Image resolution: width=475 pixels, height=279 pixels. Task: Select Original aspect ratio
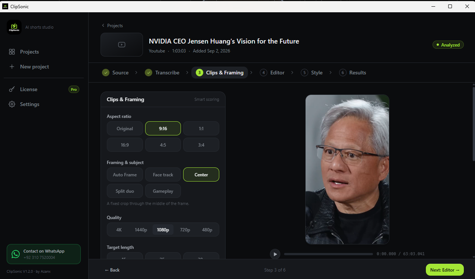(125, 128)
